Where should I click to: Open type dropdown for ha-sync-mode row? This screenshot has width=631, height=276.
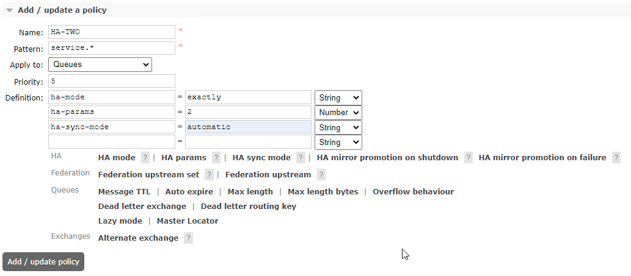tap(338, 127)
